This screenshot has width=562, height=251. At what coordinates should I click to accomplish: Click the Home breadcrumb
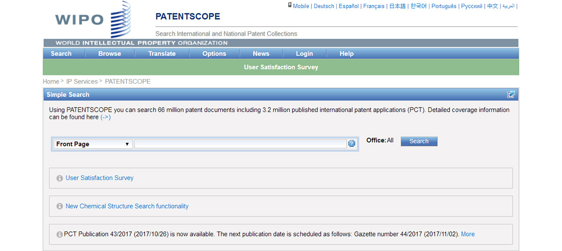(51, 81)
